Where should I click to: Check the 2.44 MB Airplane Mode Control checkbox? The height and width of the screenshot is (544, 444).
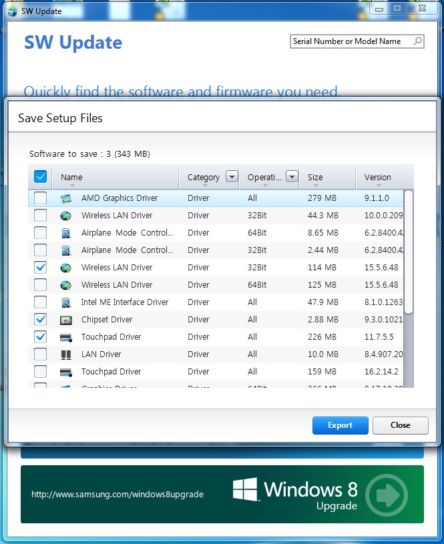(x=40, y=250)
